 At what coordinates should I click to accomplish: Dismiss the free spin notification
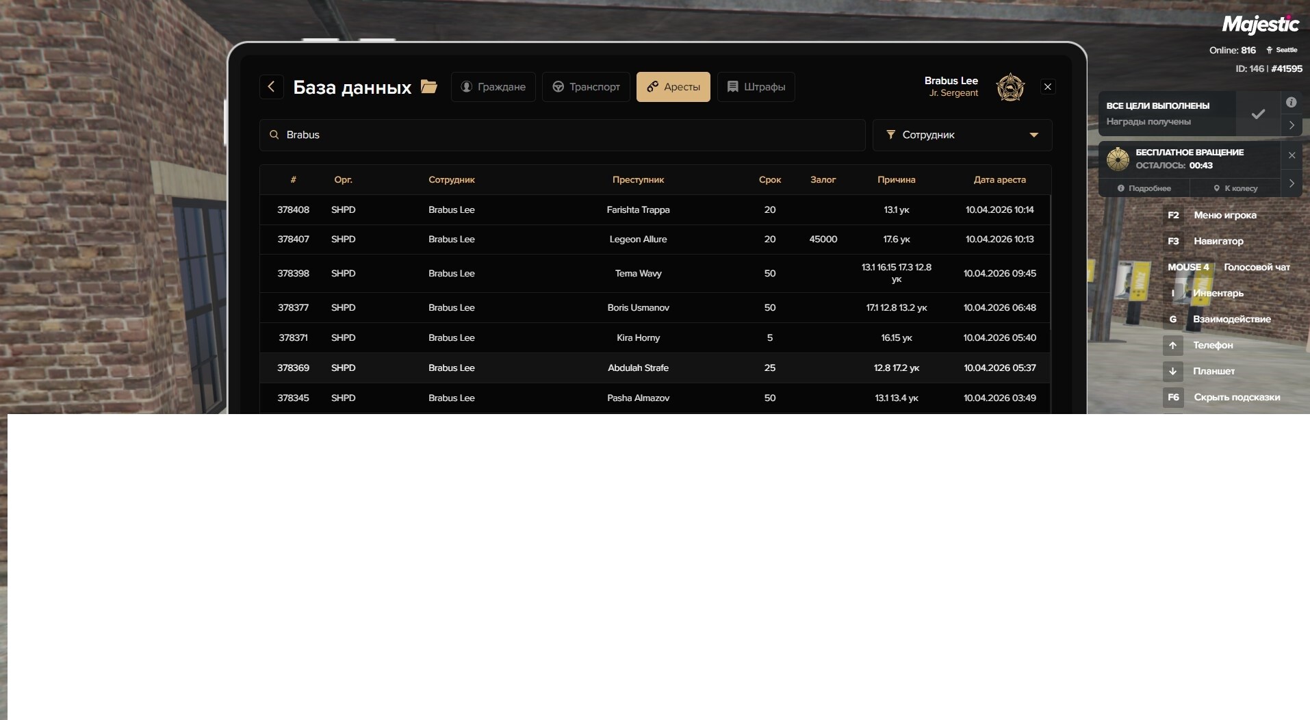(1292, 155)
